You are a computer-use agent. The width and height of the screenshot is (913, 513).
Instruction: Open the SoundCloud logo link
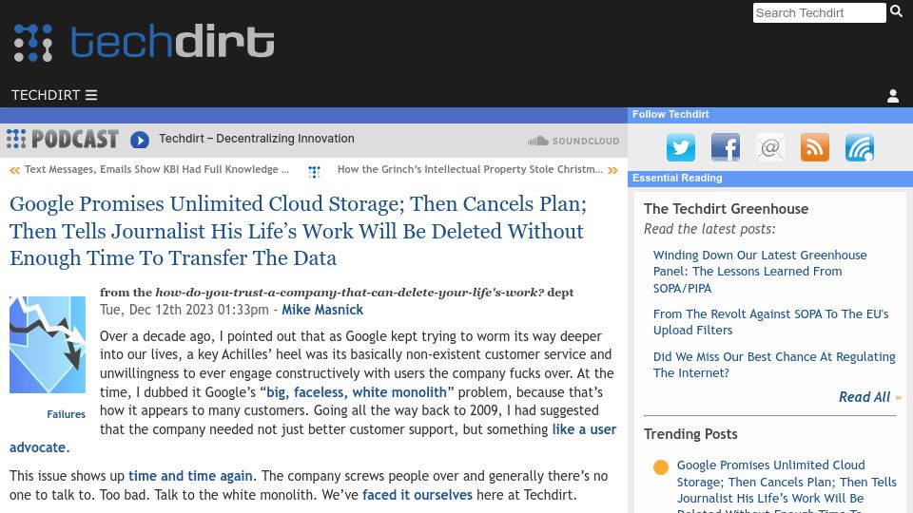click(x=573, y=141)
